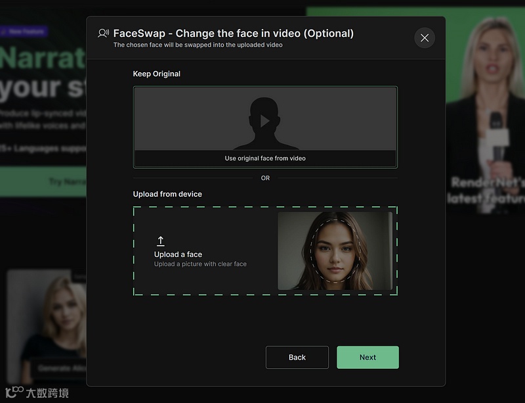Click the "chosen face will be swapped" subtitle
This screenshot has height=403, width=525.
point(198,45)
